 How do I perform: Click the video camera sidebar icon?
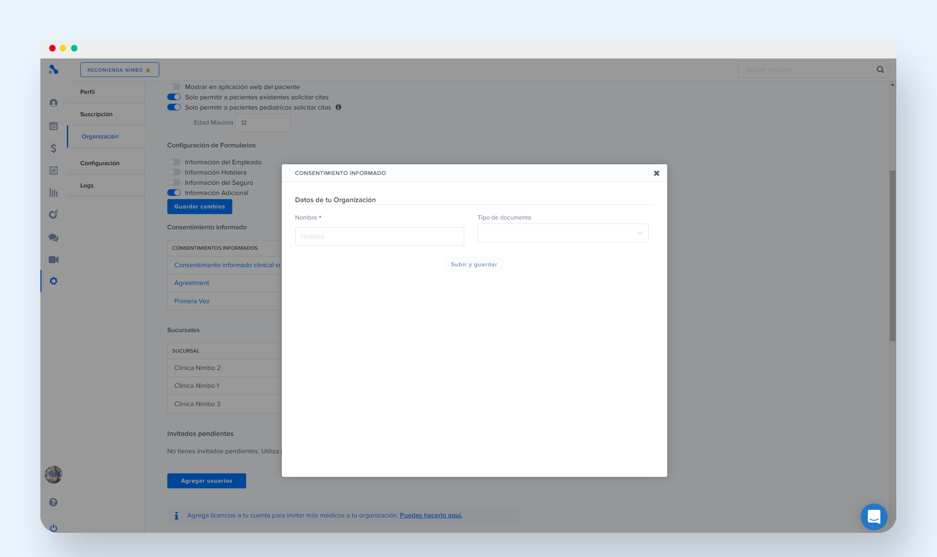coord(54,260)
